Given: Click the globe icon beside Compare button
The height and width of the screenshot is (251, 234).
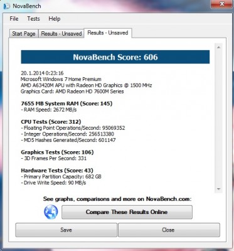Looking at the screenshot, I should tap(51, 212).
